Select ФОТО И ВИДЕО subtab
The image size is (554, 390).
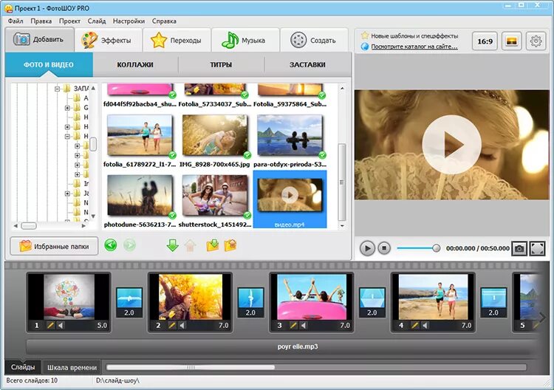(x=49, y=65)
